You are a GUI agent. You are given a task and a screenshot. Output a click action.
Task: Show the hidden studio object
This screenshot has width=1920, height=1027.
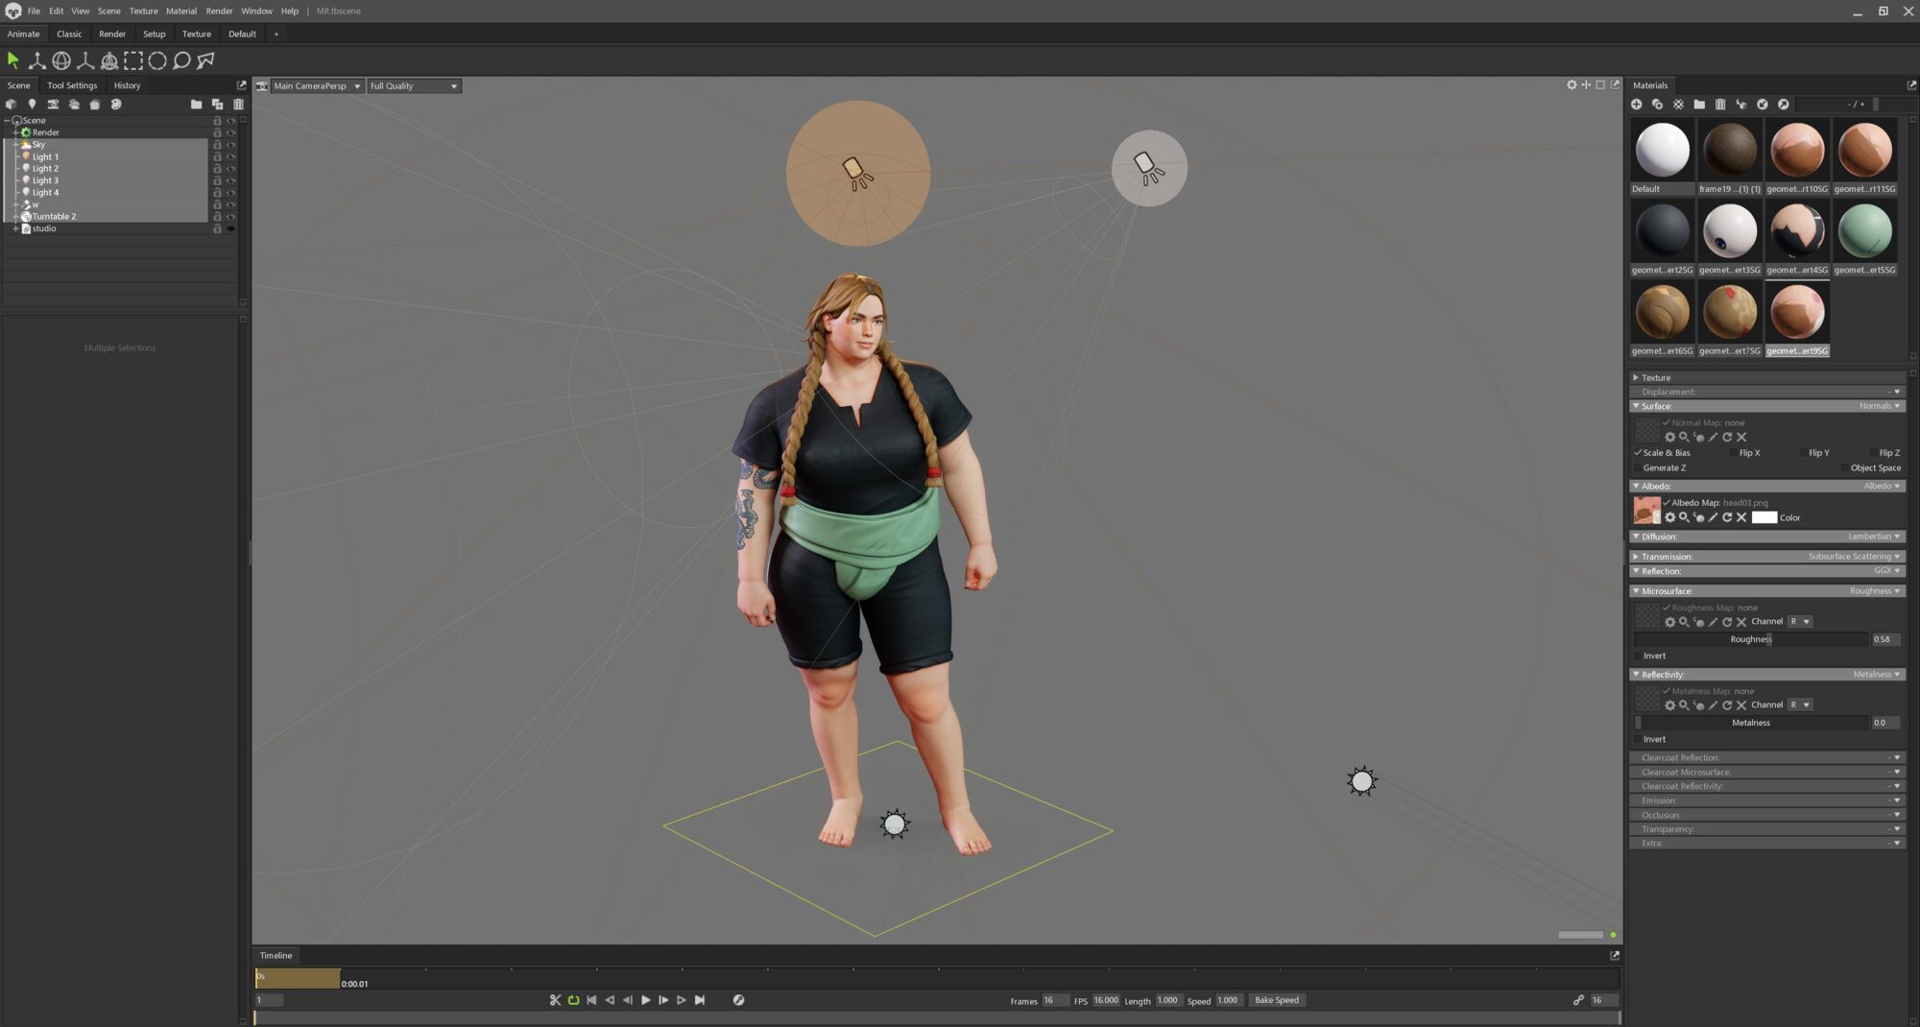click(230, 228)
